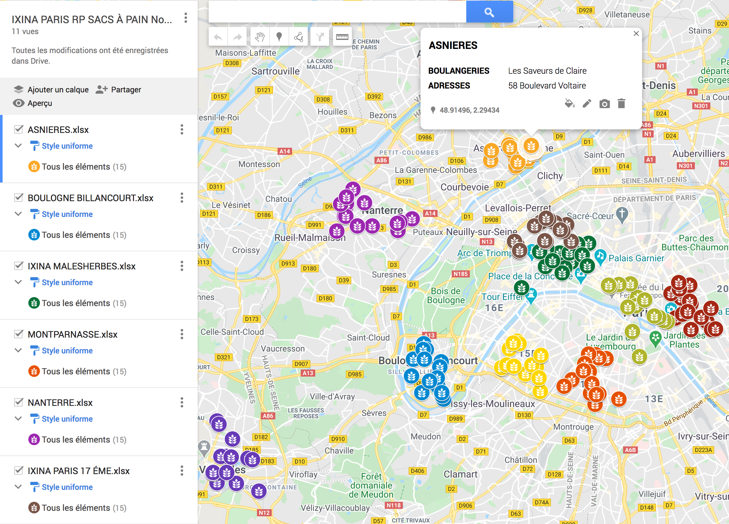Select the measure distances ruler tool

pyautogui.click(x=342, y=37)
